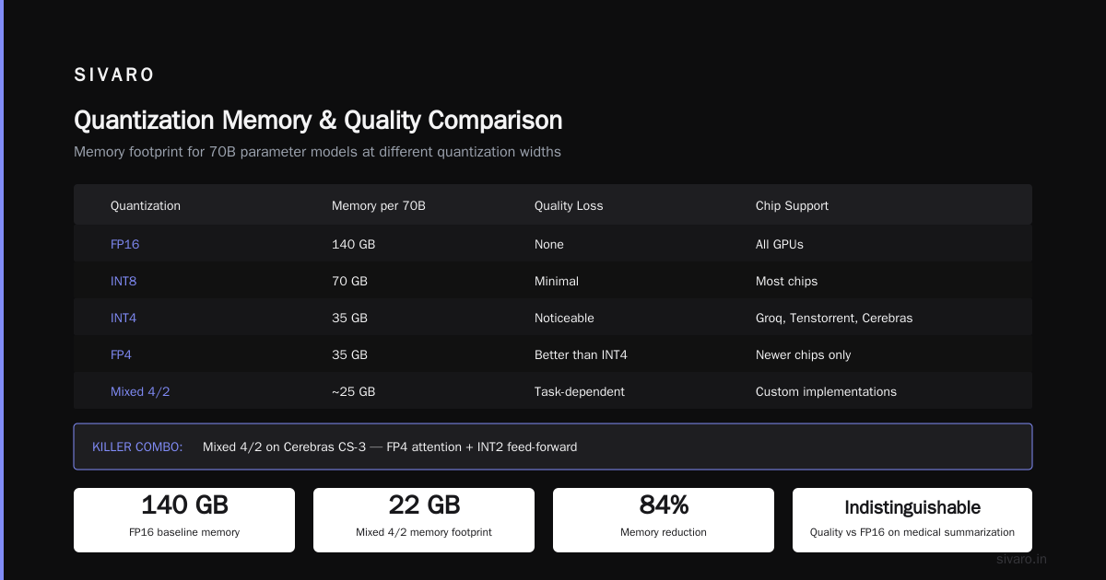Click the 84% memory reduction card
Image resolution: width=1106 pixels, height=580 pixels.
coord(664,520)
